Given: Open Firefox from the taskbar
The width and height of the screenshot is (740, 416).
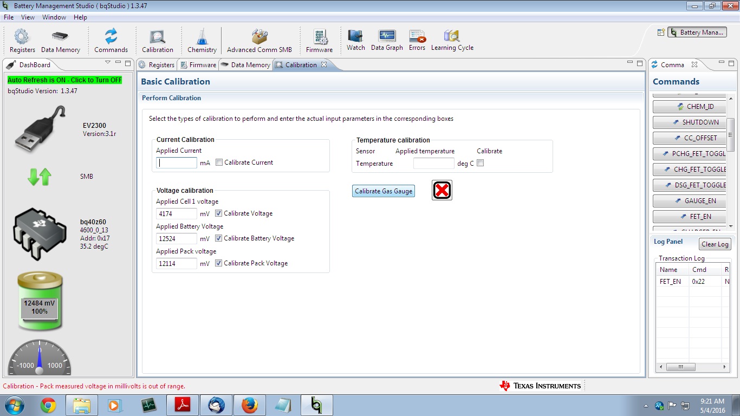Looking at the screenshot, I should pyautogui.click(x=249, y=405).
